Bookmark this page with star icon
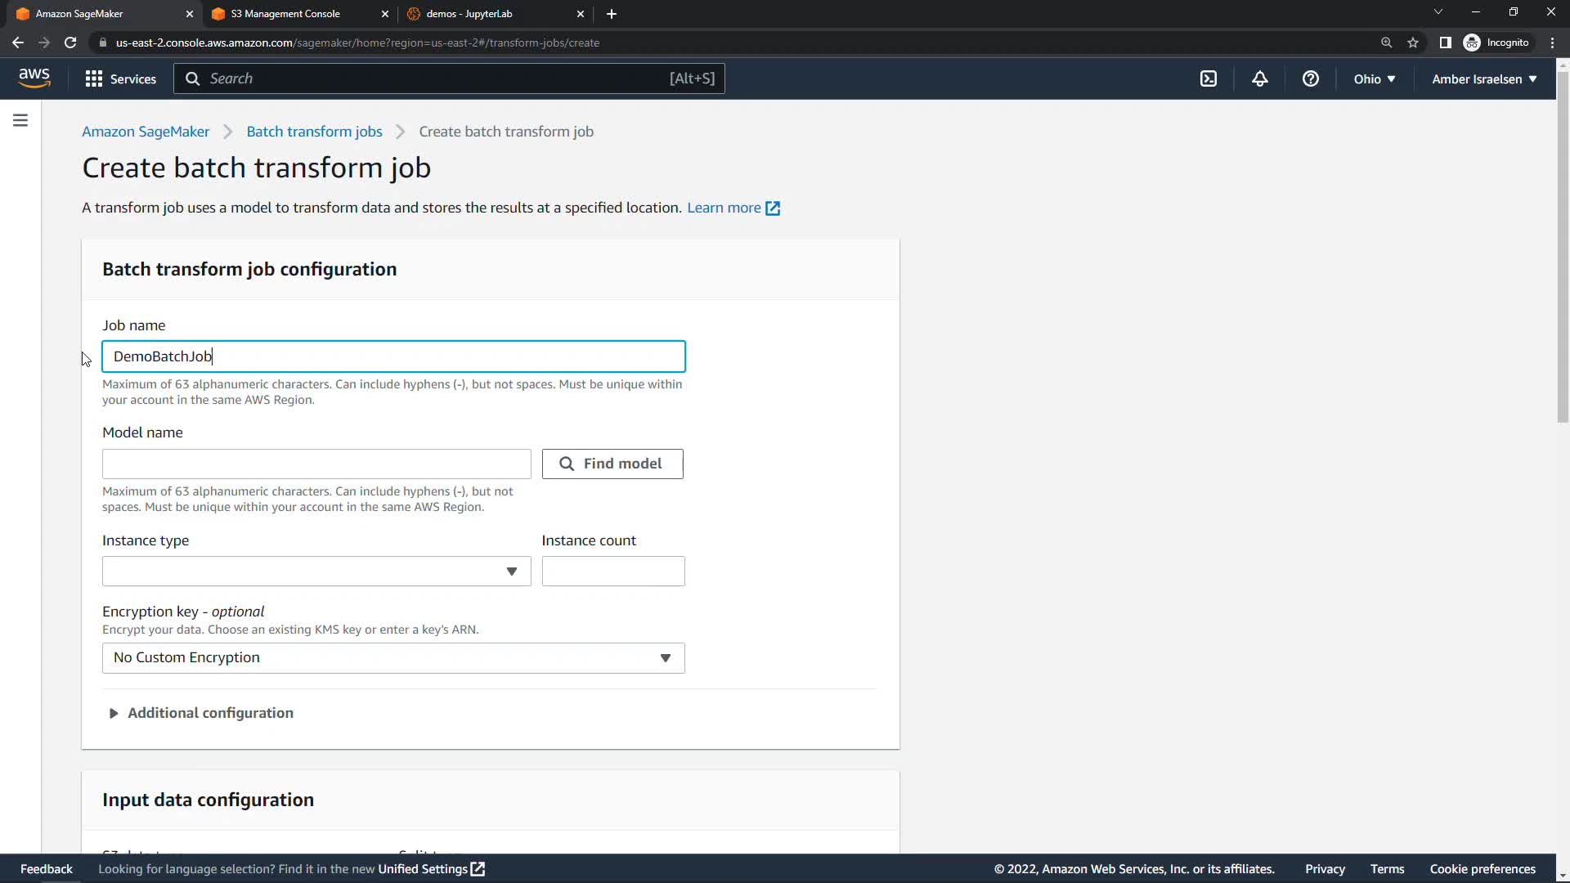Image resolution: width=1570 pixels, height=883 pixels. tap(1413, 43)
